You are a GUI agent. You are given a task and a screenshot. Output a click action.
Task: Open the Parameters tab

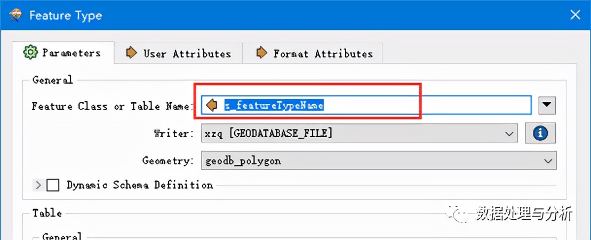[63, 52]
